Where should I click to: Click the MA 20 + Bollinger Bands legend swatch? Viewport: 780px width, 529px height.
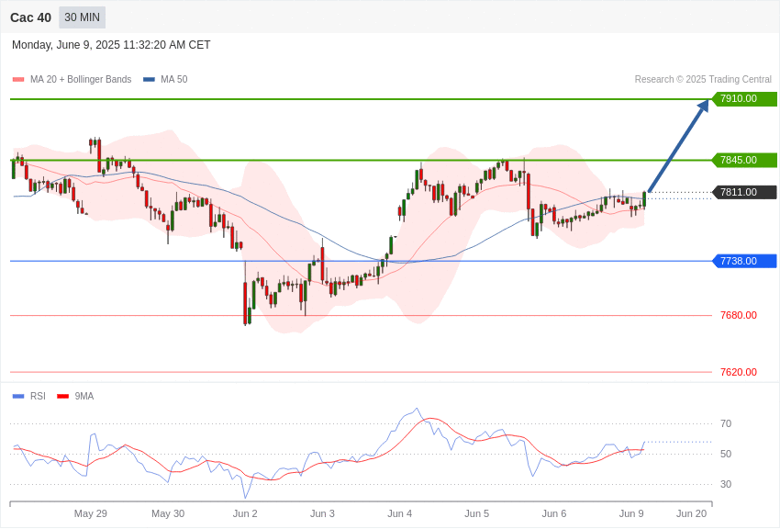coord(18,79)
